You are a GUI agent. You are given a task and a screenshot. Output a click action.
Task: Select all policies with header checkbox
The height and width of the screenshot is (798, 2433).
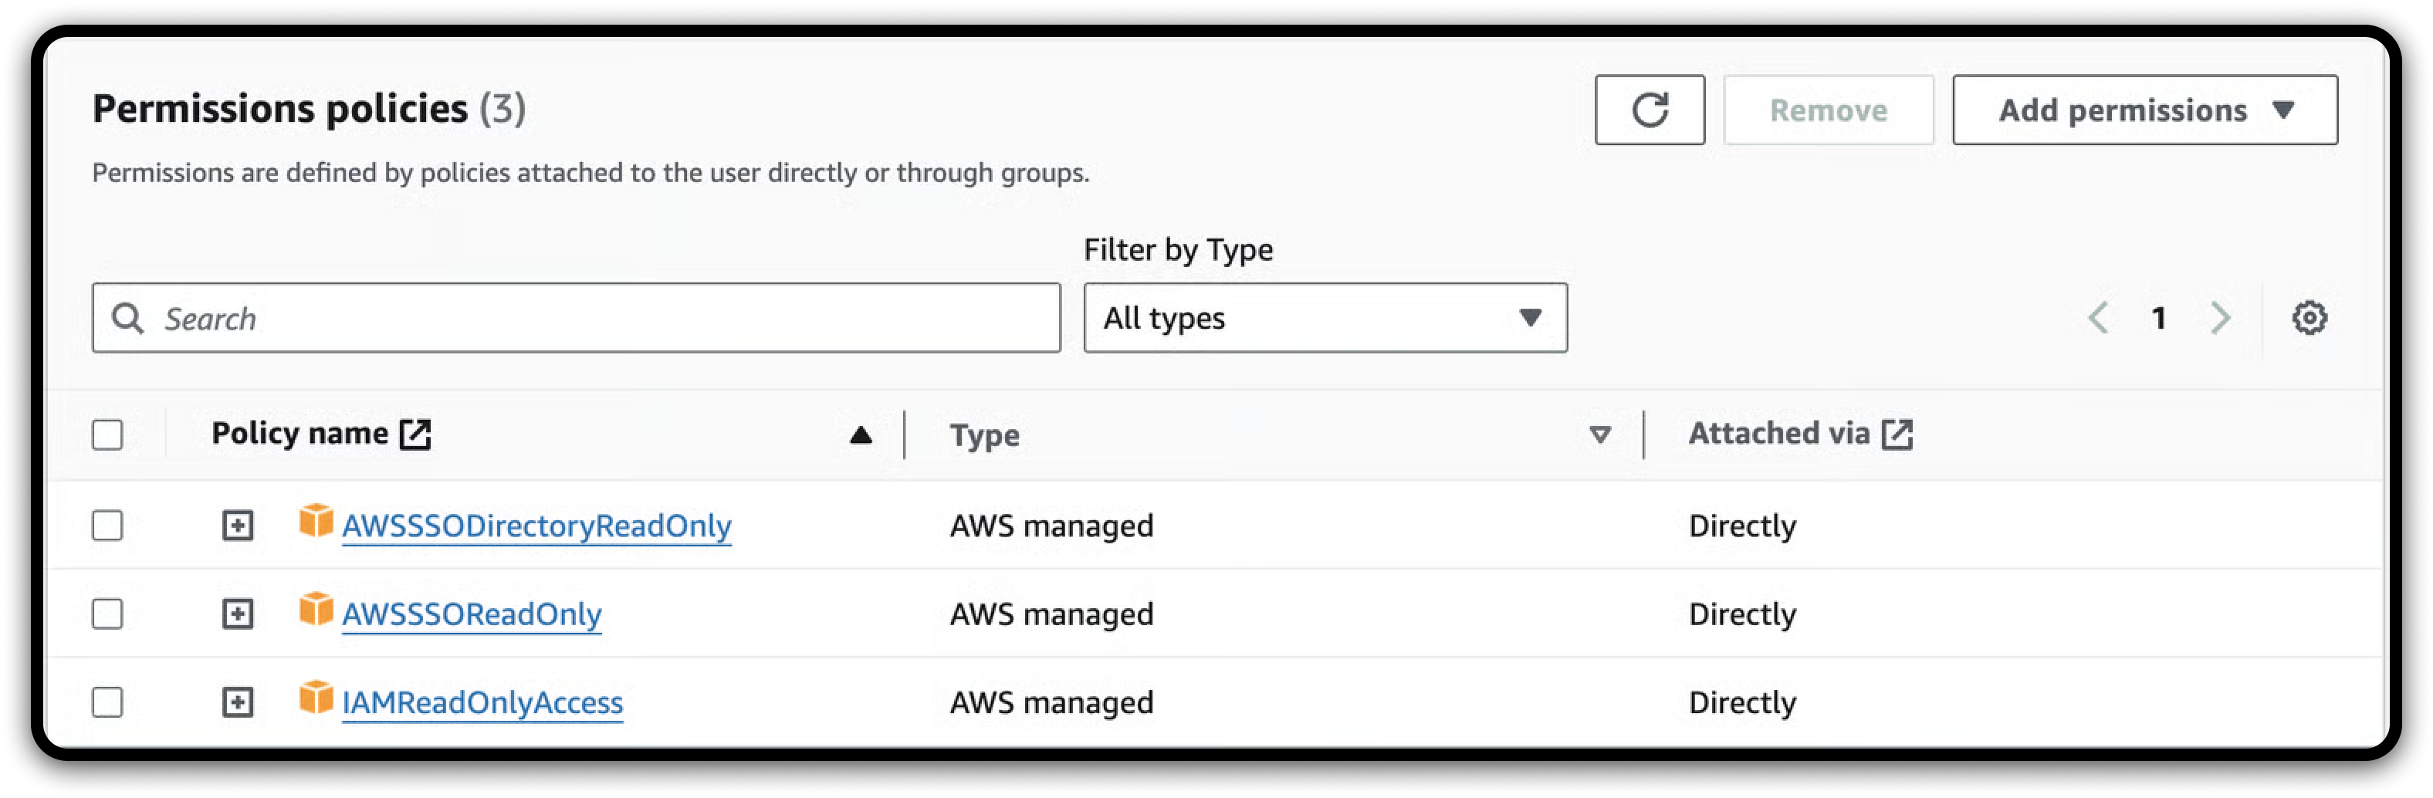point(107,435)
